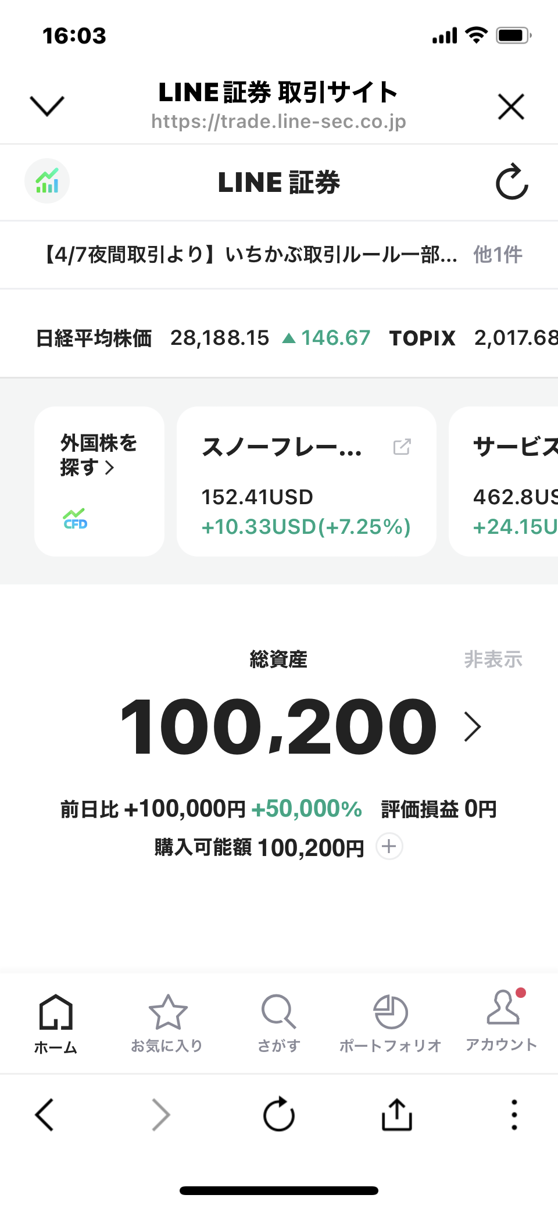The width and height of the screenshot is (558, 1209).
Task: Tap the plus icon next to 購入可能額
Action: pyautogui.click(x=389, y=846)
